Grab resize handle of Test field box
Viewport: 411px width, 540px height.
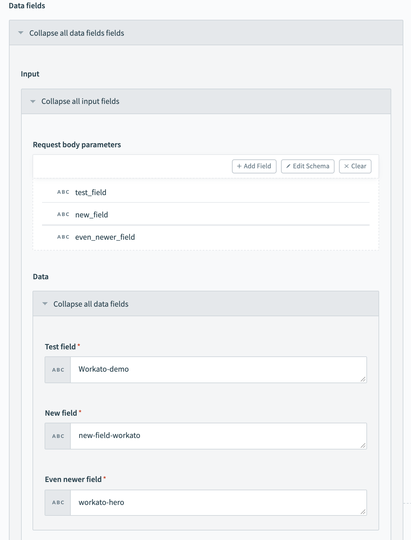pyautogui.click(x=363, y=379)
